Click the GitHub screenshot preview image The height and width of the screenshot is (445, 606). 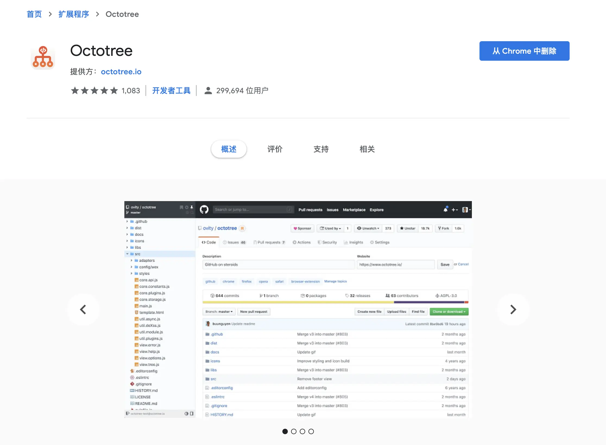[x=298, y=309]
